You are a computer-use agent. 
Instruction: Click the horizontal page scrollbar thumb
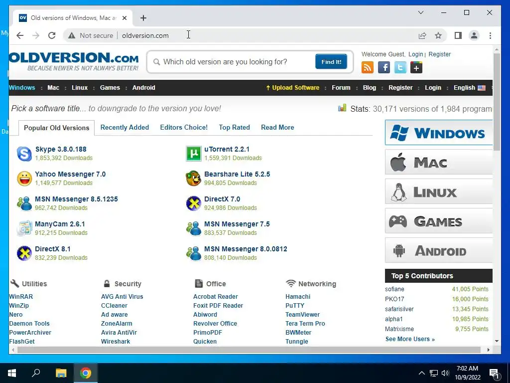(249, 350)
